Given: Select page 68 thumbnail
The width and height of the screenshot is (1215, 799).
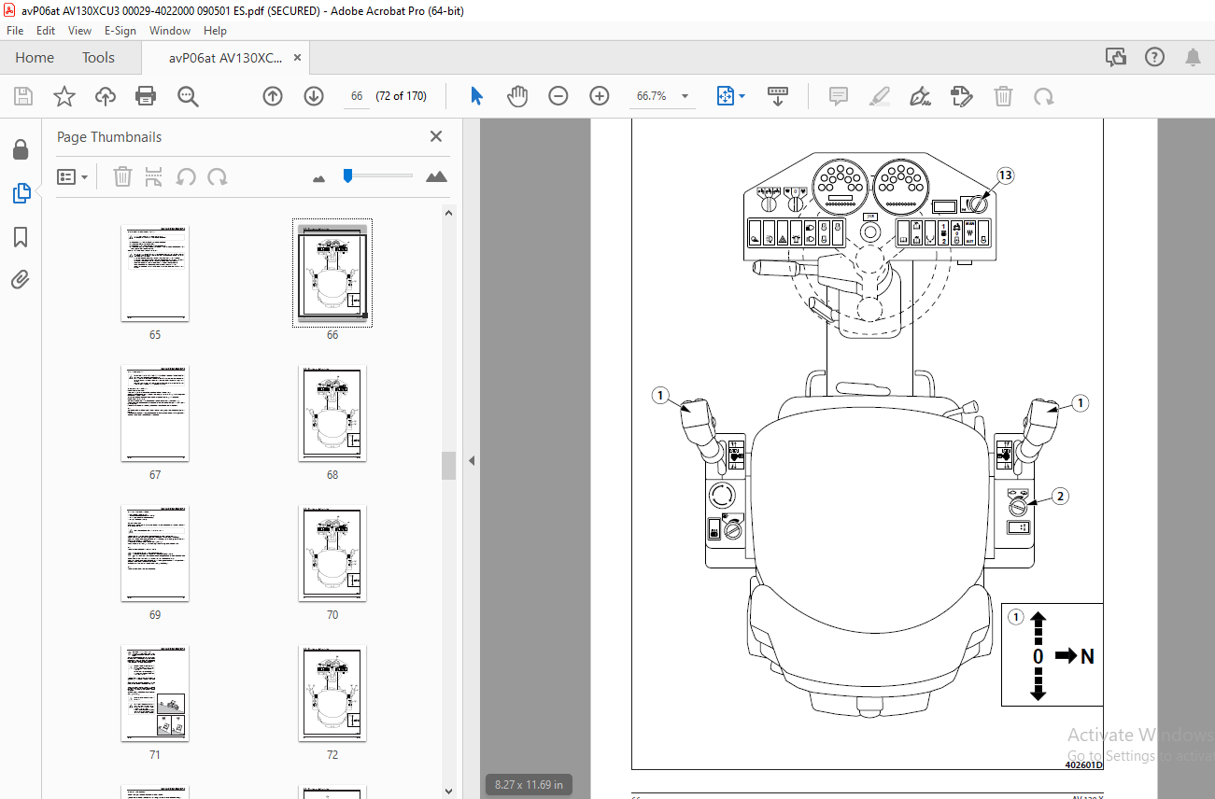Looking at the screenshot, I should point(332,413).
